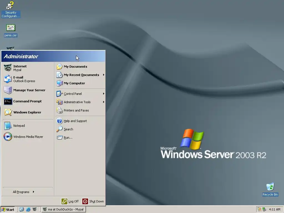
Task: Select the penis.cer certificate desktop icon
Action: click(11, 31)
